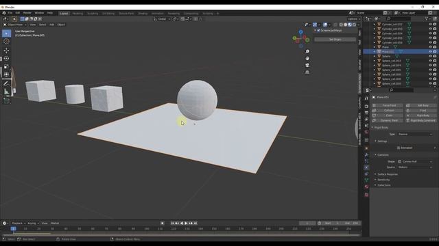Open the Render menu

pyautogui.click(x=27, y=13)
